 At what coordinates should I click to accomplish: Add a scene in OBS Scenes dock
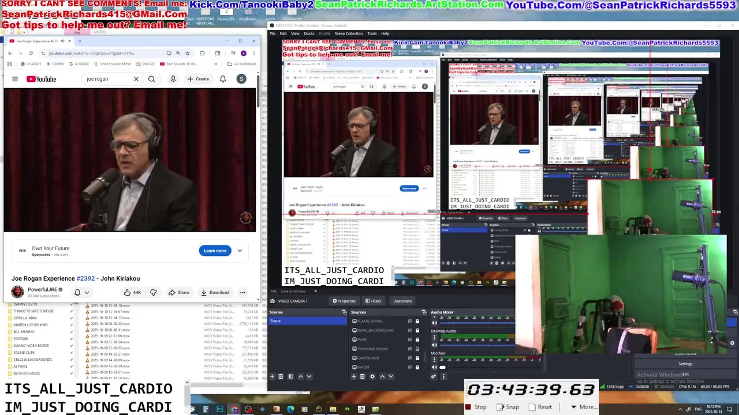(272, 376)
